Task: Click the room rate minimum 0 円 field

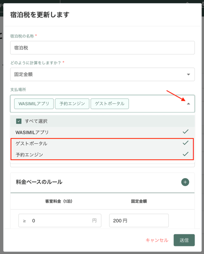Action: click(60, 221)
